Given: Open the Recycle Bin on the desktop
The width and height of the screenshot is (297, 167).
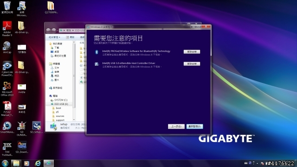Looking at the screenshot, I should [x=7, y=7].
